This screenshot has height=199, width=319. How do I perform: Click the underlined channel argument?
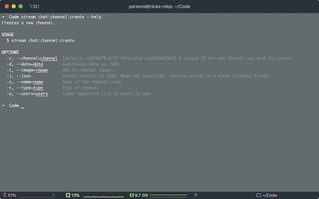[x=49, y=58]
